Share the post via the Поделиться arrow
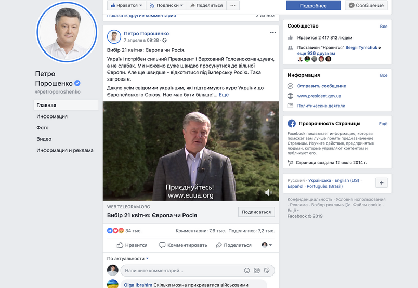 [233, 245]
